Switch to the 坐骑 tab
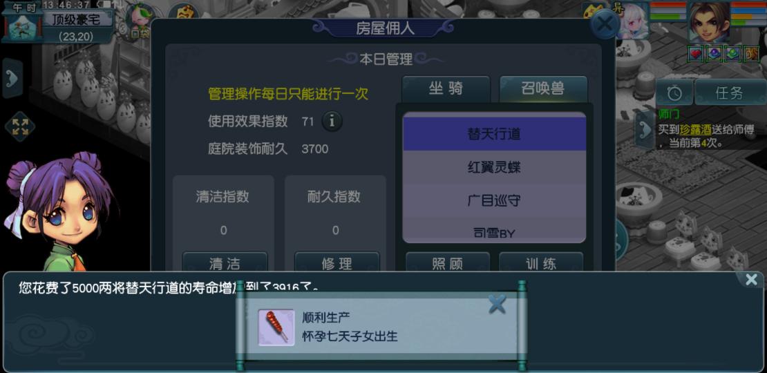The height and width of the screenshot is (373, 767). point(446,89)
